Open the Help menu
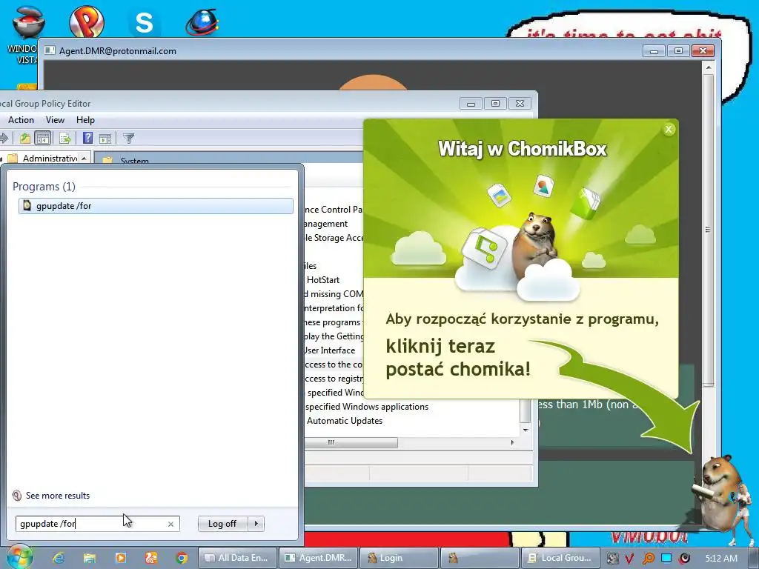 point(85,120)
